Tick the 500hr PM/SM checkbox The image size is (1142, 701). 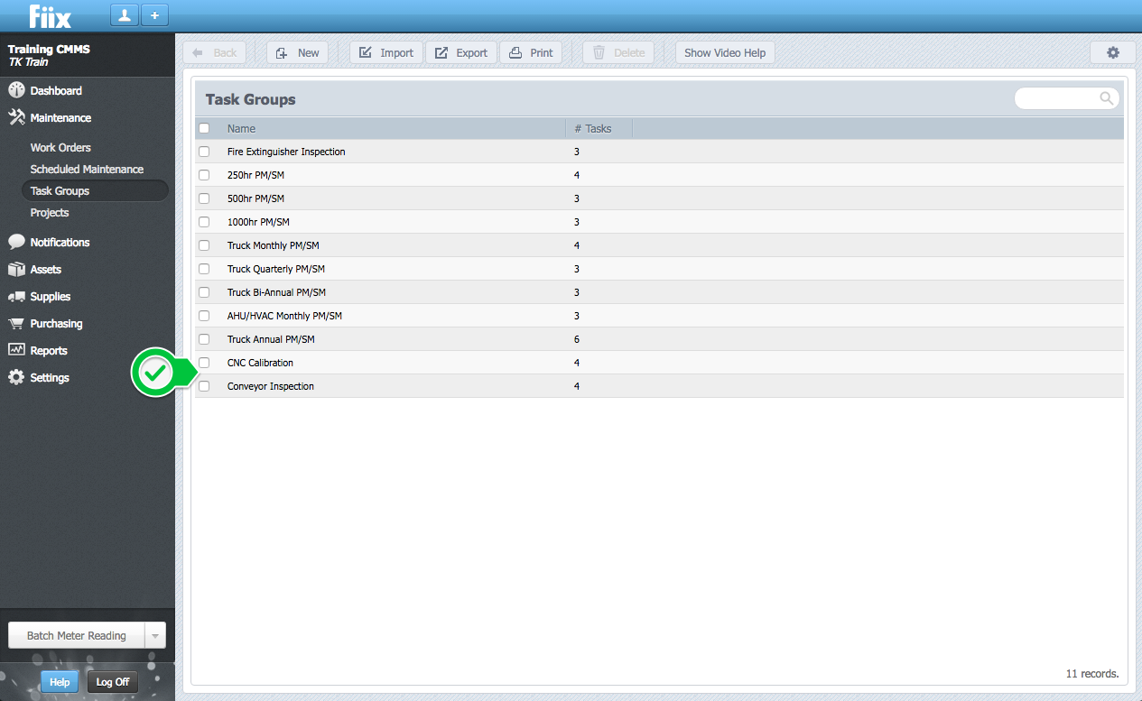(x=204, y=198)
